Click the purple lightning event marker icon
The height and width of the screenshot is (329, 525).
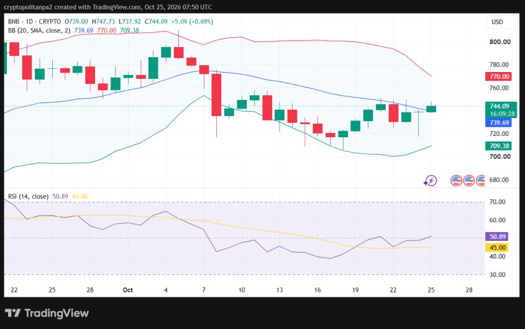pyautogui.click(x=430, y=181)
